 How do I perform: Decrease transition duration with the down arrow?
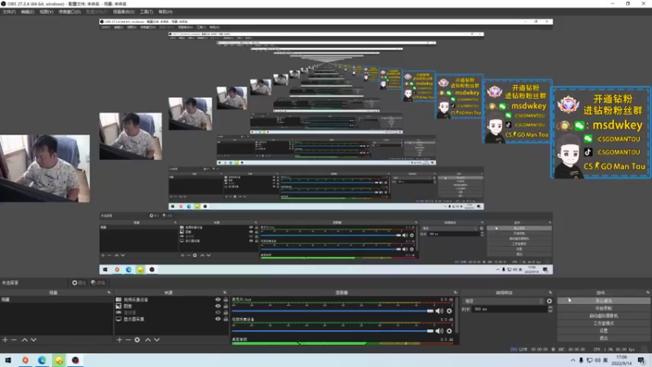pyautogui.click(x=550, y=311)
